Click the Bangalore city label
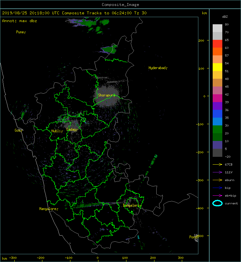 click(131, 205)
